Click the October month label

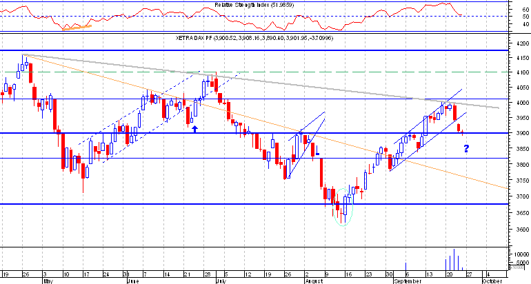[x=492, y=281]
